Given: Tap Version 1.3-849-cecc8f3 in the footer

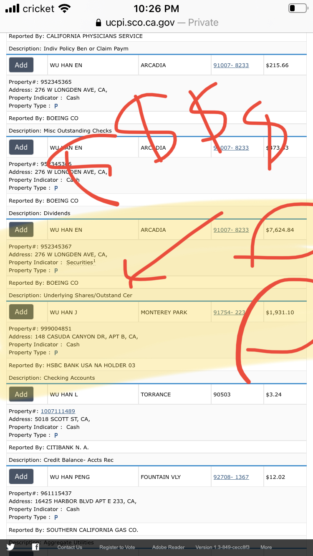Looking at the screenshot, I should coord(222,547).
